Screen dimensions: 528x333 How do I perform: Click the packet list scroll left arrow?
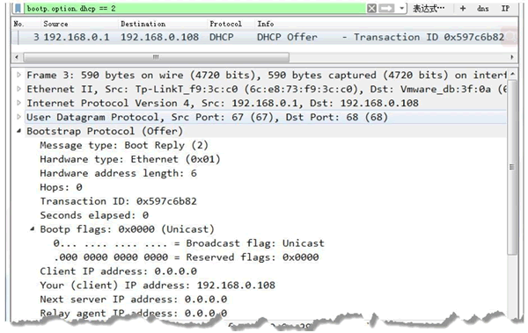coord(17,57)
